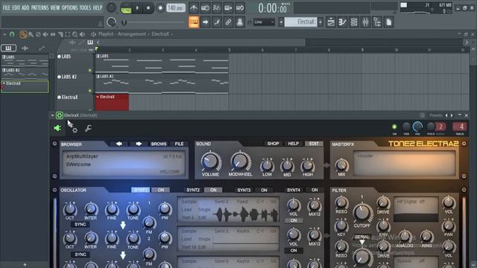Click the transport Stop button

coord(148,8)
